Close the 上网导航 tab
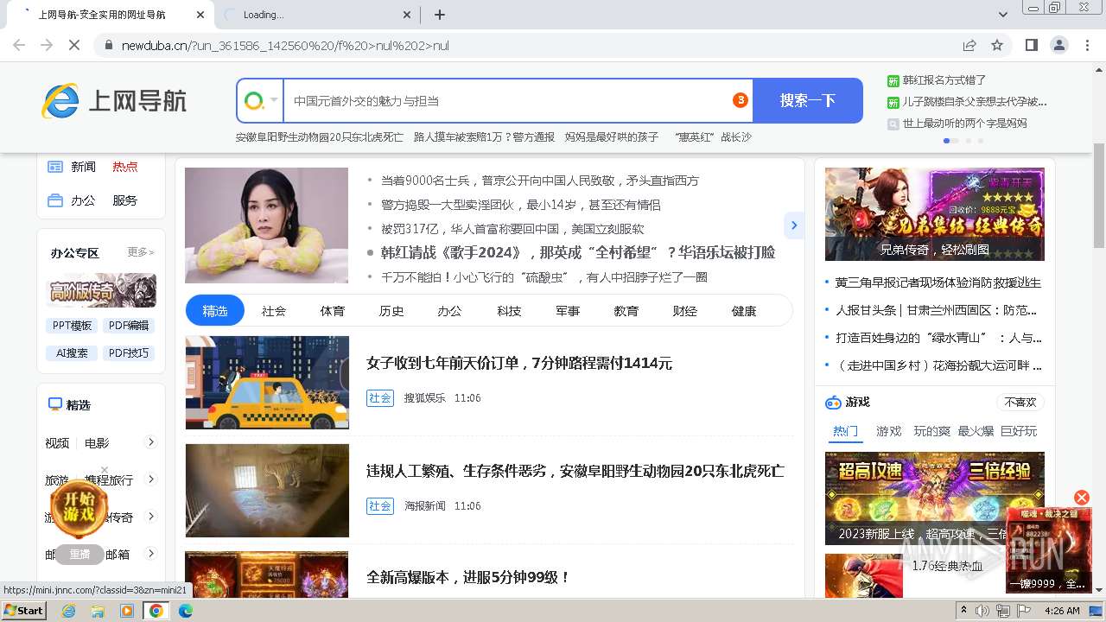Screen dimensions: 1106x622 click(200, 15)
